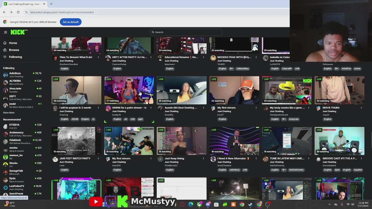Open options for 'My body cracks like a glow'
372x209 pixels.
tap(309, 108)
